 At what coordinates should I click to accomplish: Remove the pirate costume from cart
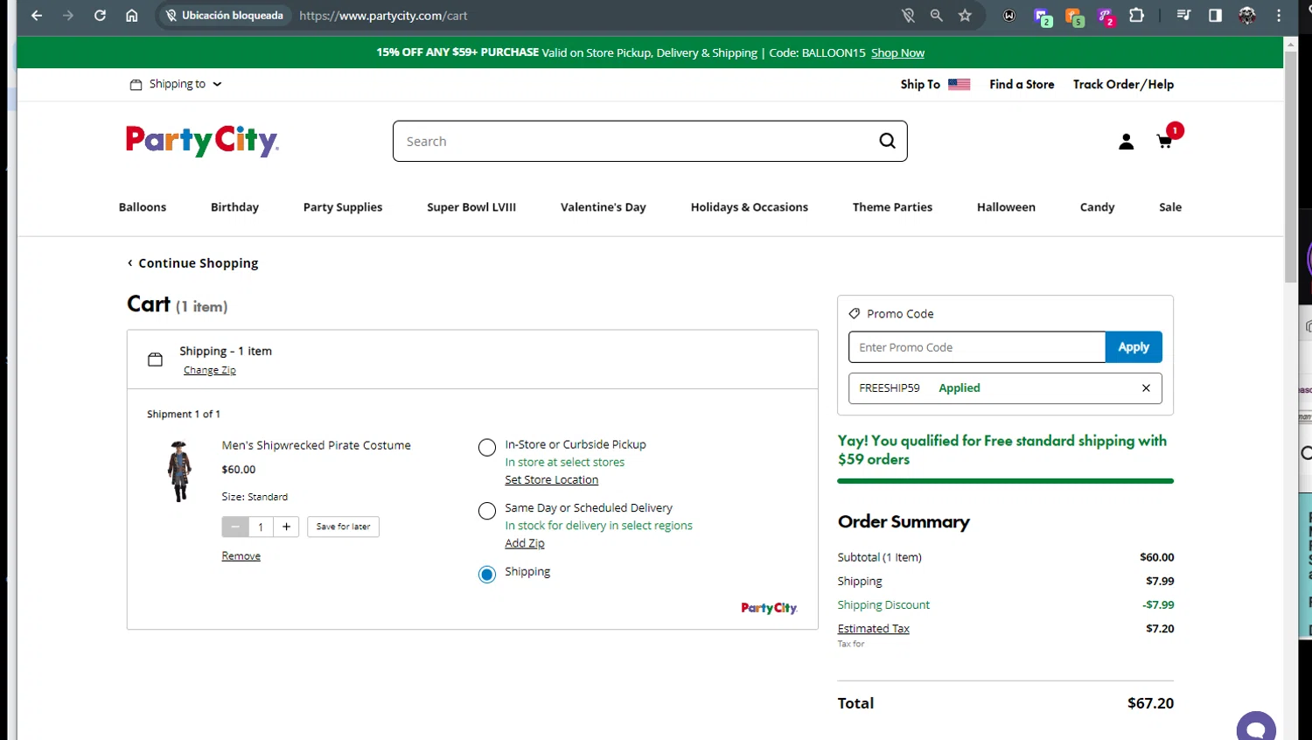pyautogui.click(x=241, y=556)
